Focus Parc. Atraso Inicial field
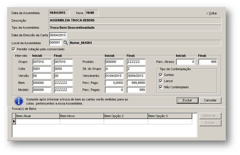Image resolution: width=240 pixels, height=155 pixels. 186,62
